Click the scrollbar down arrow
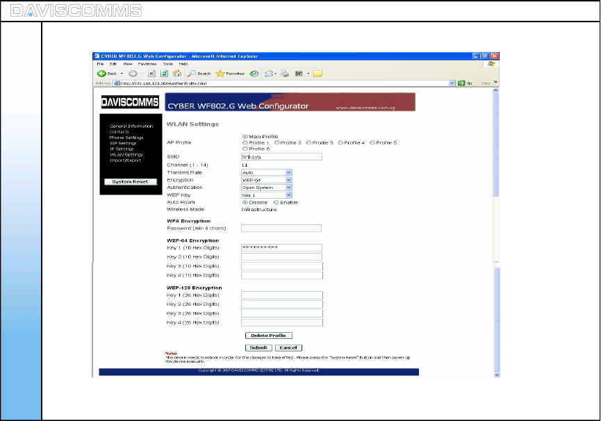 point(497,375)
